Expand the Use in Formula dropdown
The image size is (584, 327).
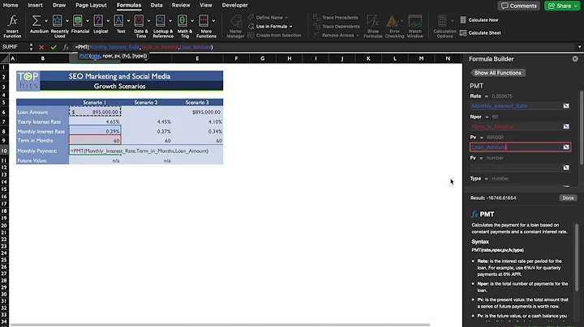point(291,27)
